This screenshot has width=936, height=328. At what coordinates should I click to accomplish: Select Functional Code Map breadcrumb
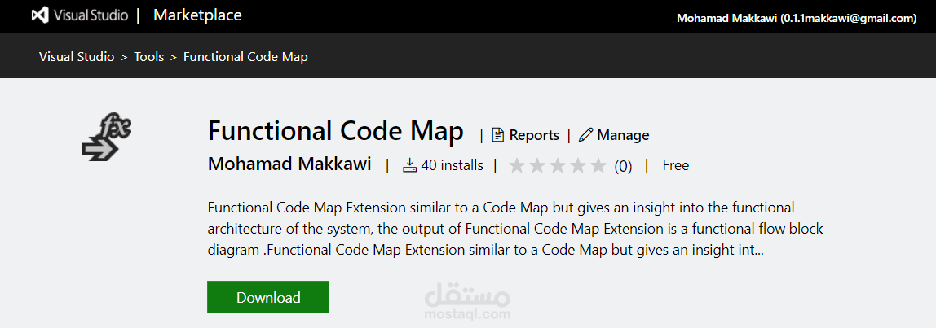245,57
